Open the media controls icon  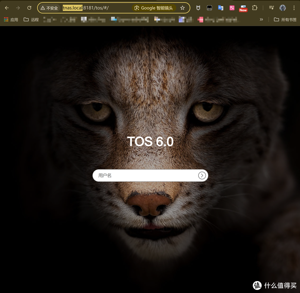tap(271, 8)
